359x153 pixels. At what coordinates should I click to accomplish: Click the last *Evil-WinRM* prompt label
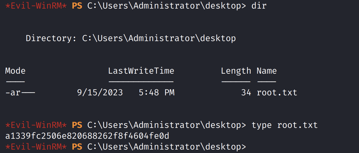coord(36,147)
